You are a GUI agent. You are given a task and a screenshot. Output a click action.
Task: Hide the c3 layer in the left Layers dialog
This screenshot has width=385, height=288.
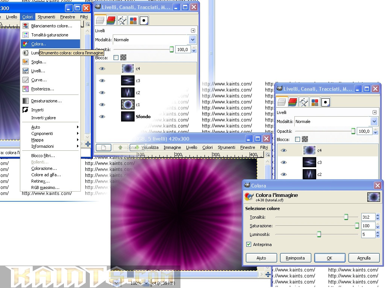pyautogui.click(x=102, y=81)
